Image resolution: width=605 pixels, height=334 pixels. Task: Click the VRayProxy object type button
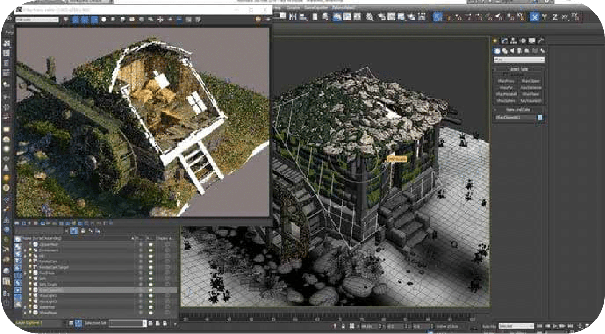(506, 81)
